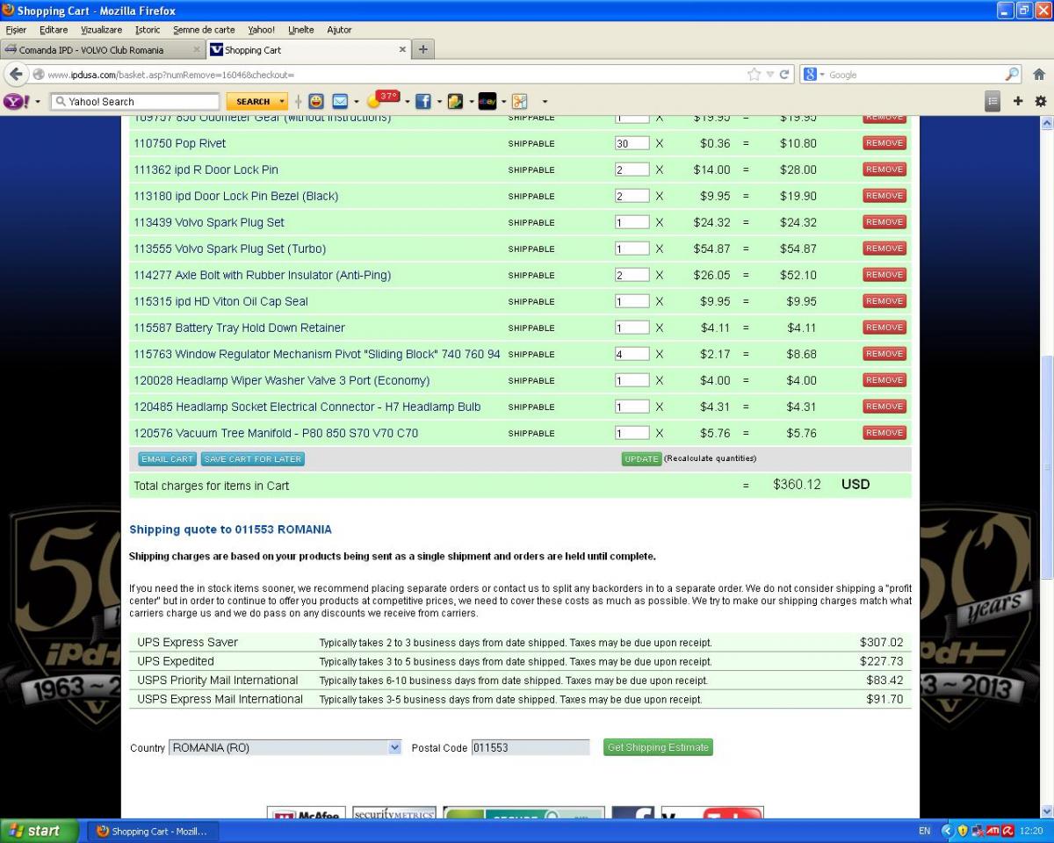The width and height of the screenshot is (1054, 843).
Task: Click the EN language indicator
Action: point(925,831)
